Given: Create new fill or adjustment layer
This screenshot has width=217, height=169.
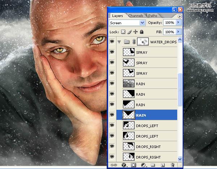Looking at the screenshot, I should pyautogui.click(x=143, y=165).
